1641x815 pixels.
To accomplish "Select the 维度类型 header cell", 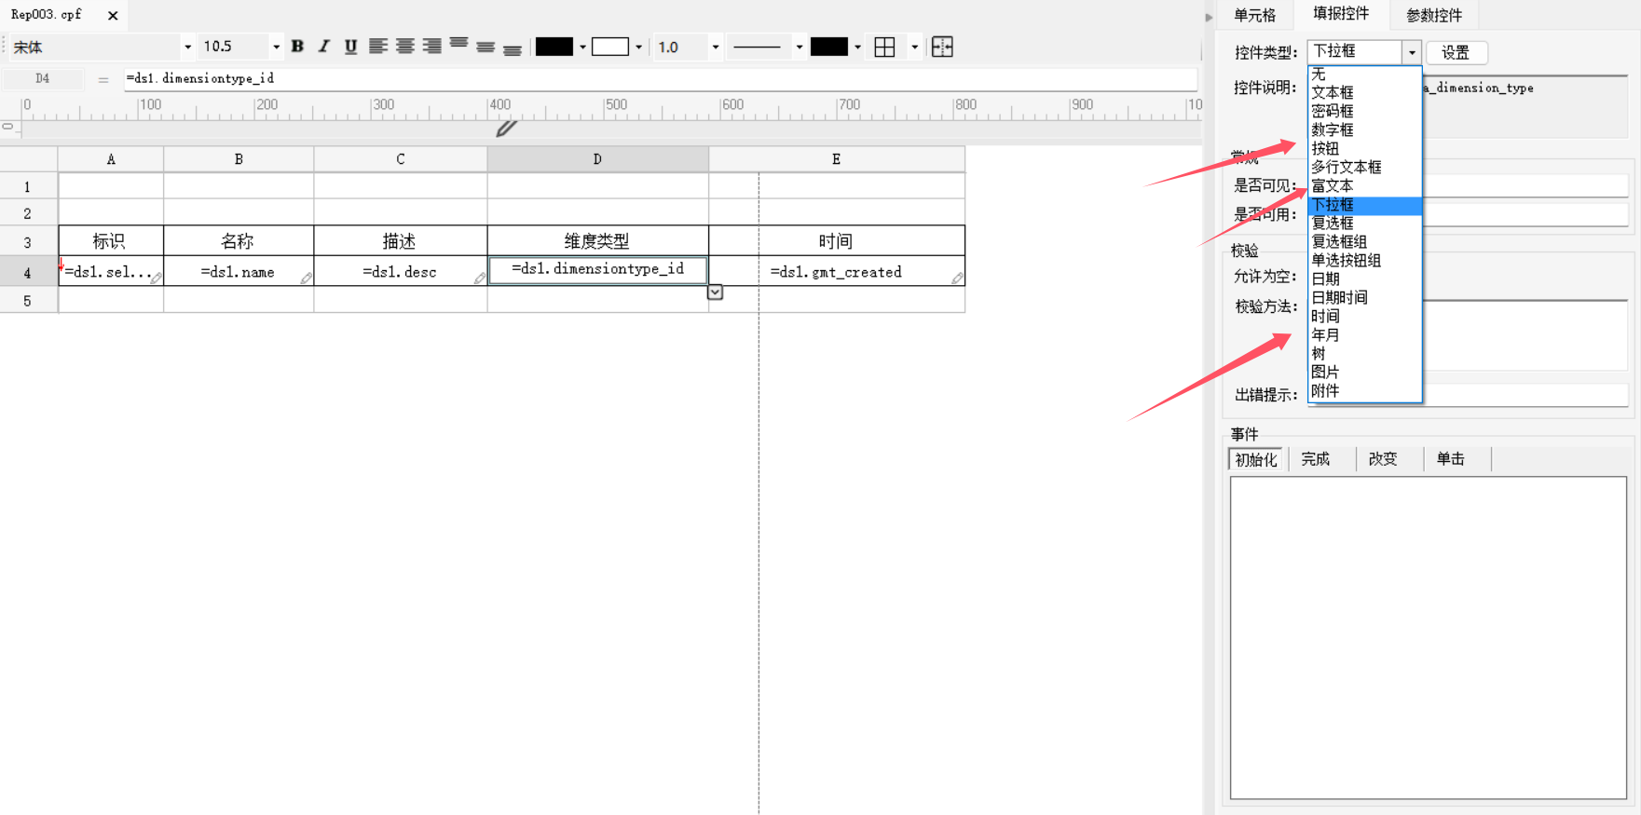I will point(597,241).
